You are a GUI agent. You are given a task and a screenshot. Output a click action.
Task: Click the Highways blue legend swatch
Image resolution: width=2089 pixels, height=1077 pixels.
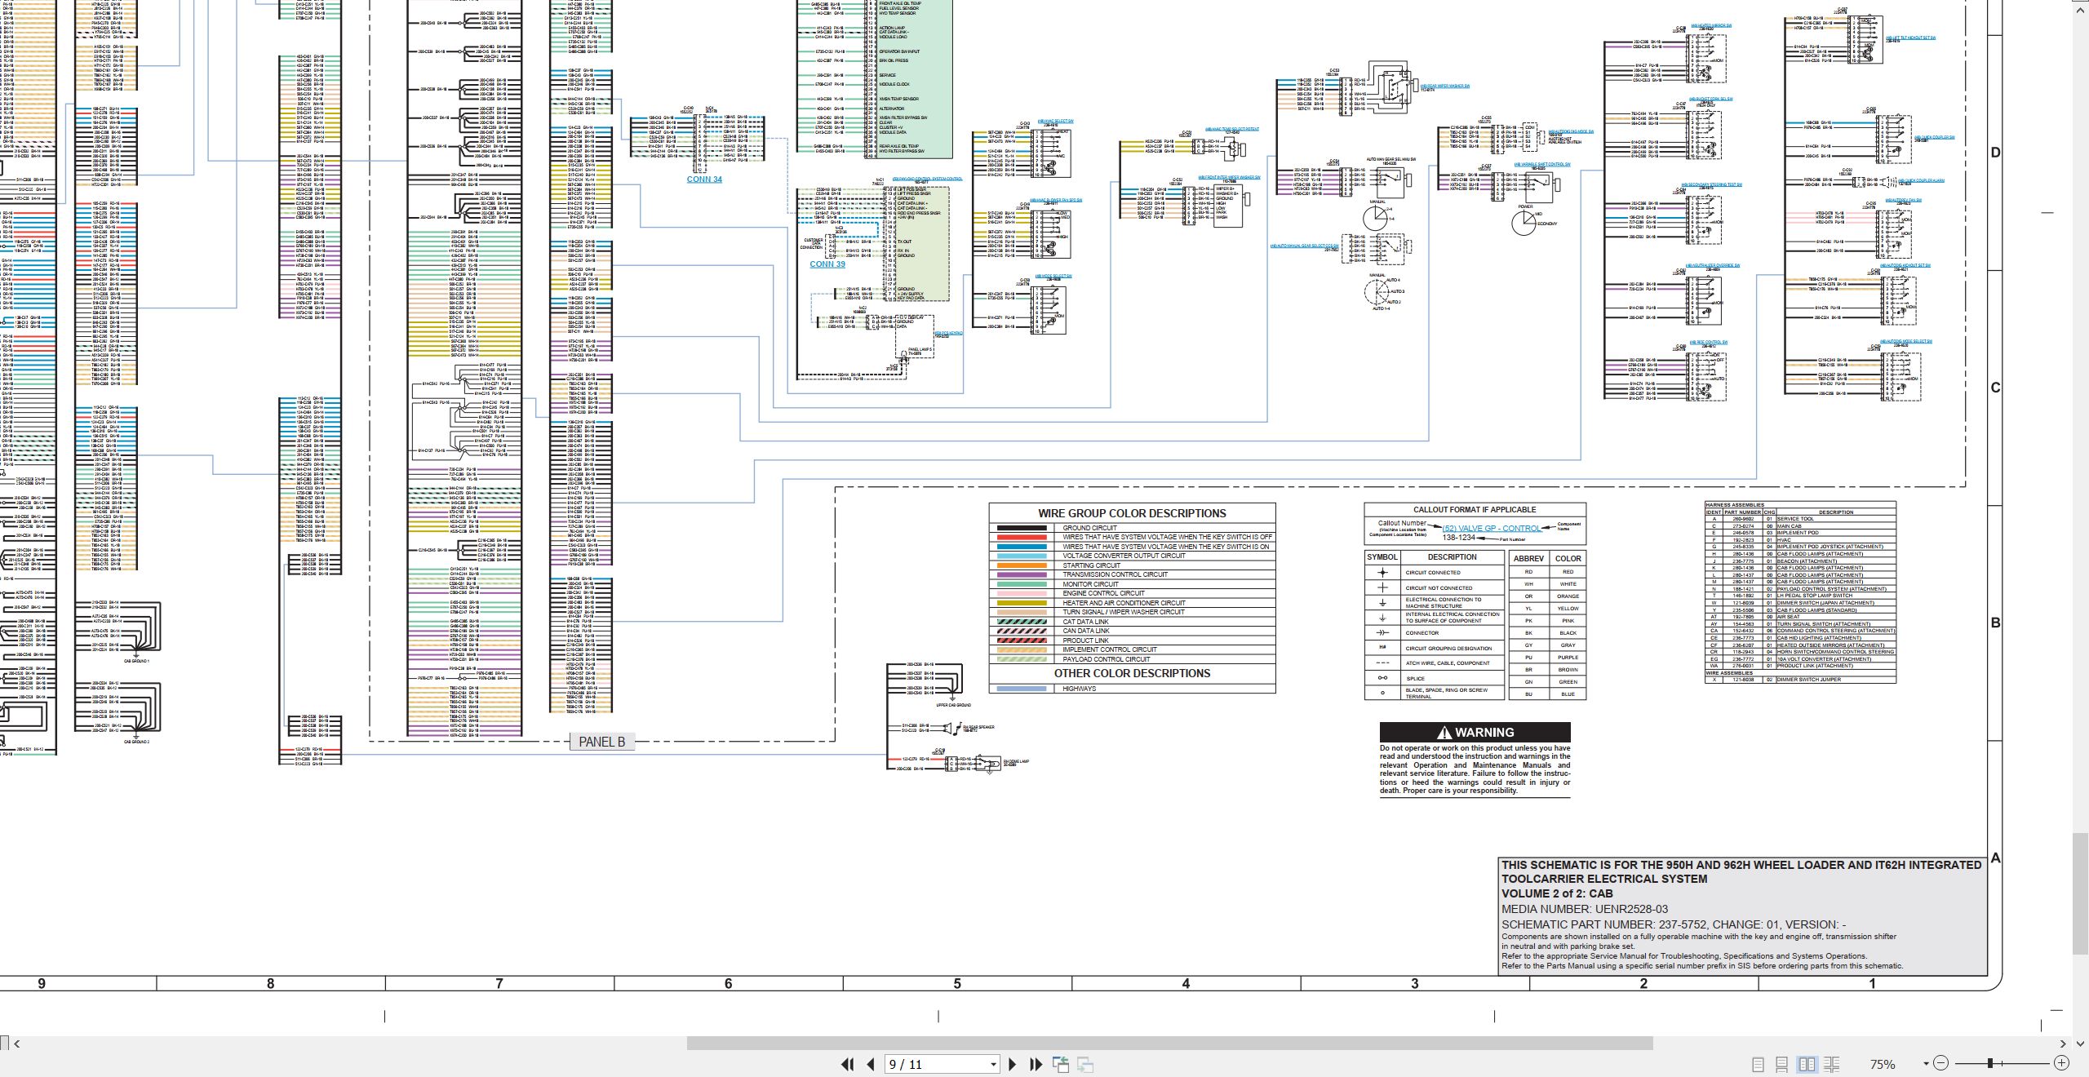(x=1022, y=689)
